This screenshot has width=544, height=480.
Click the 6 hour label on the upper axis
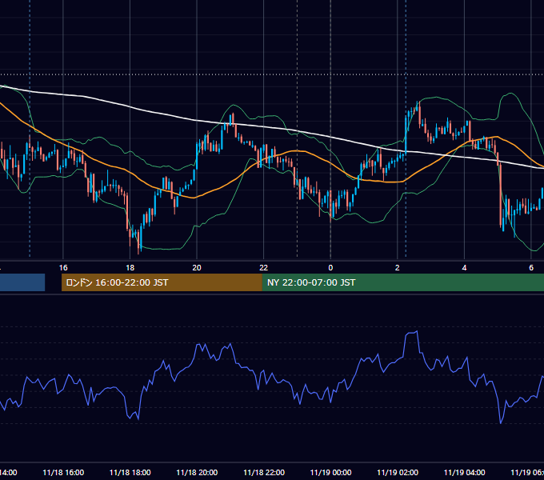click(531, 268)
